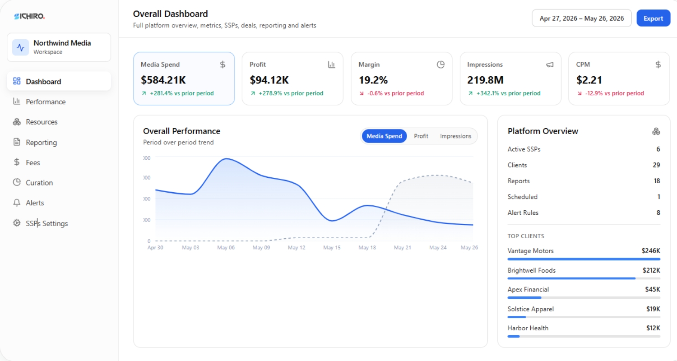The image size is (677, 361).
Task: Click the Resources cubes icon in sidebar
Action: 17,122
